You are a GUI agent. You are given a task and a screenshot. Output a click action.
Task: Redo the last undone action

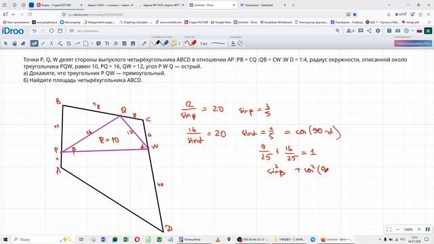point(43,30)
